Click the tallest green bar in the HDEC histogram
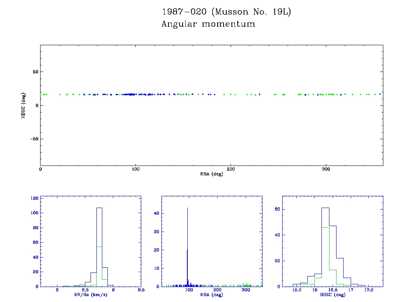The image size is (403, 302). click(x=325, y=257)
